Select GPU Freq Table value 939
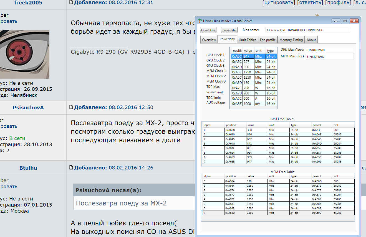The height and width of the screenshot is (237, 366). (257, 157)
